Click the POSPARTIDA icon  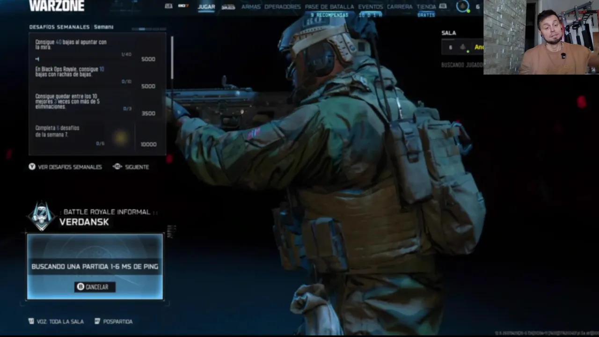[x=97, y=322]
